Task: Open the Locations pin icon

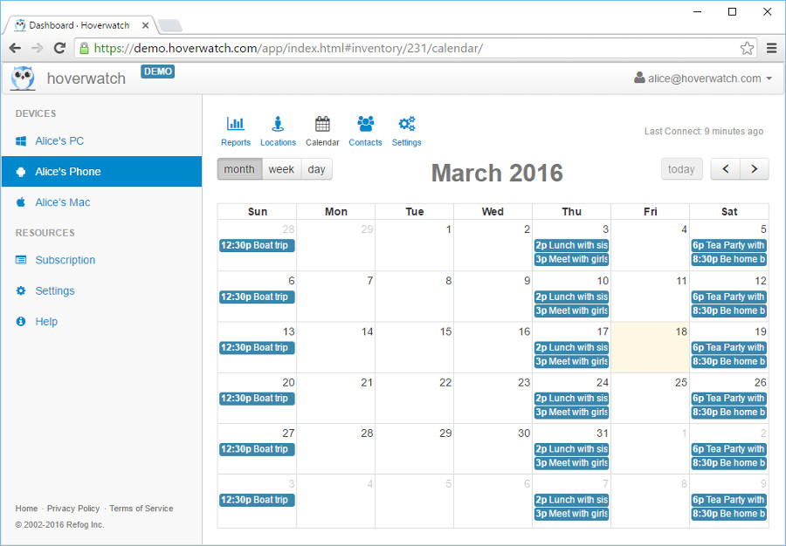Action: pyautogui.click(x=278, y=124)
